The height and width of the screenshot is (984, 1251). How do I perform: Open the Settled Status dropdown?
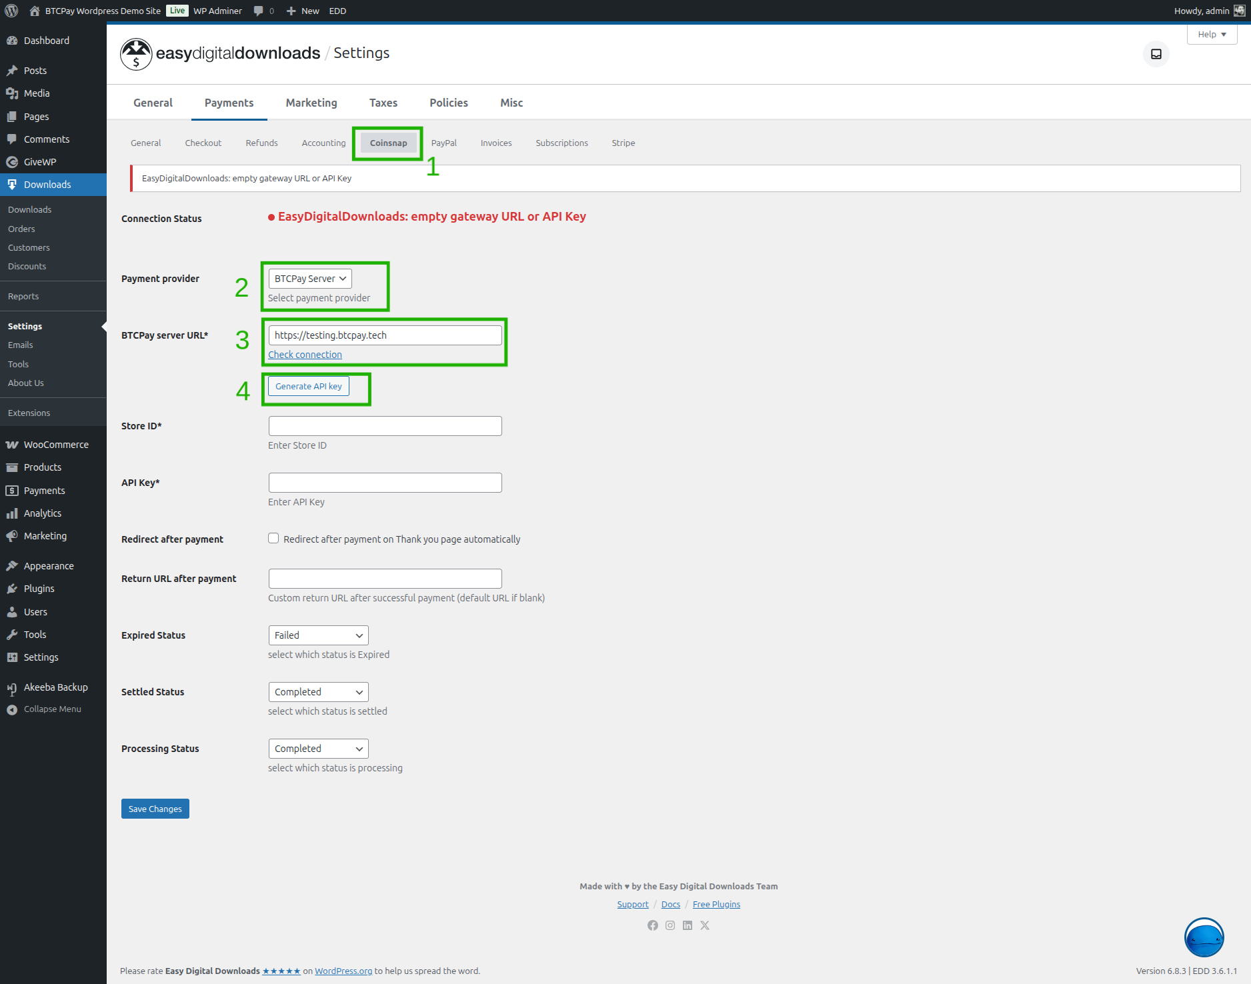tap(317, 691)
